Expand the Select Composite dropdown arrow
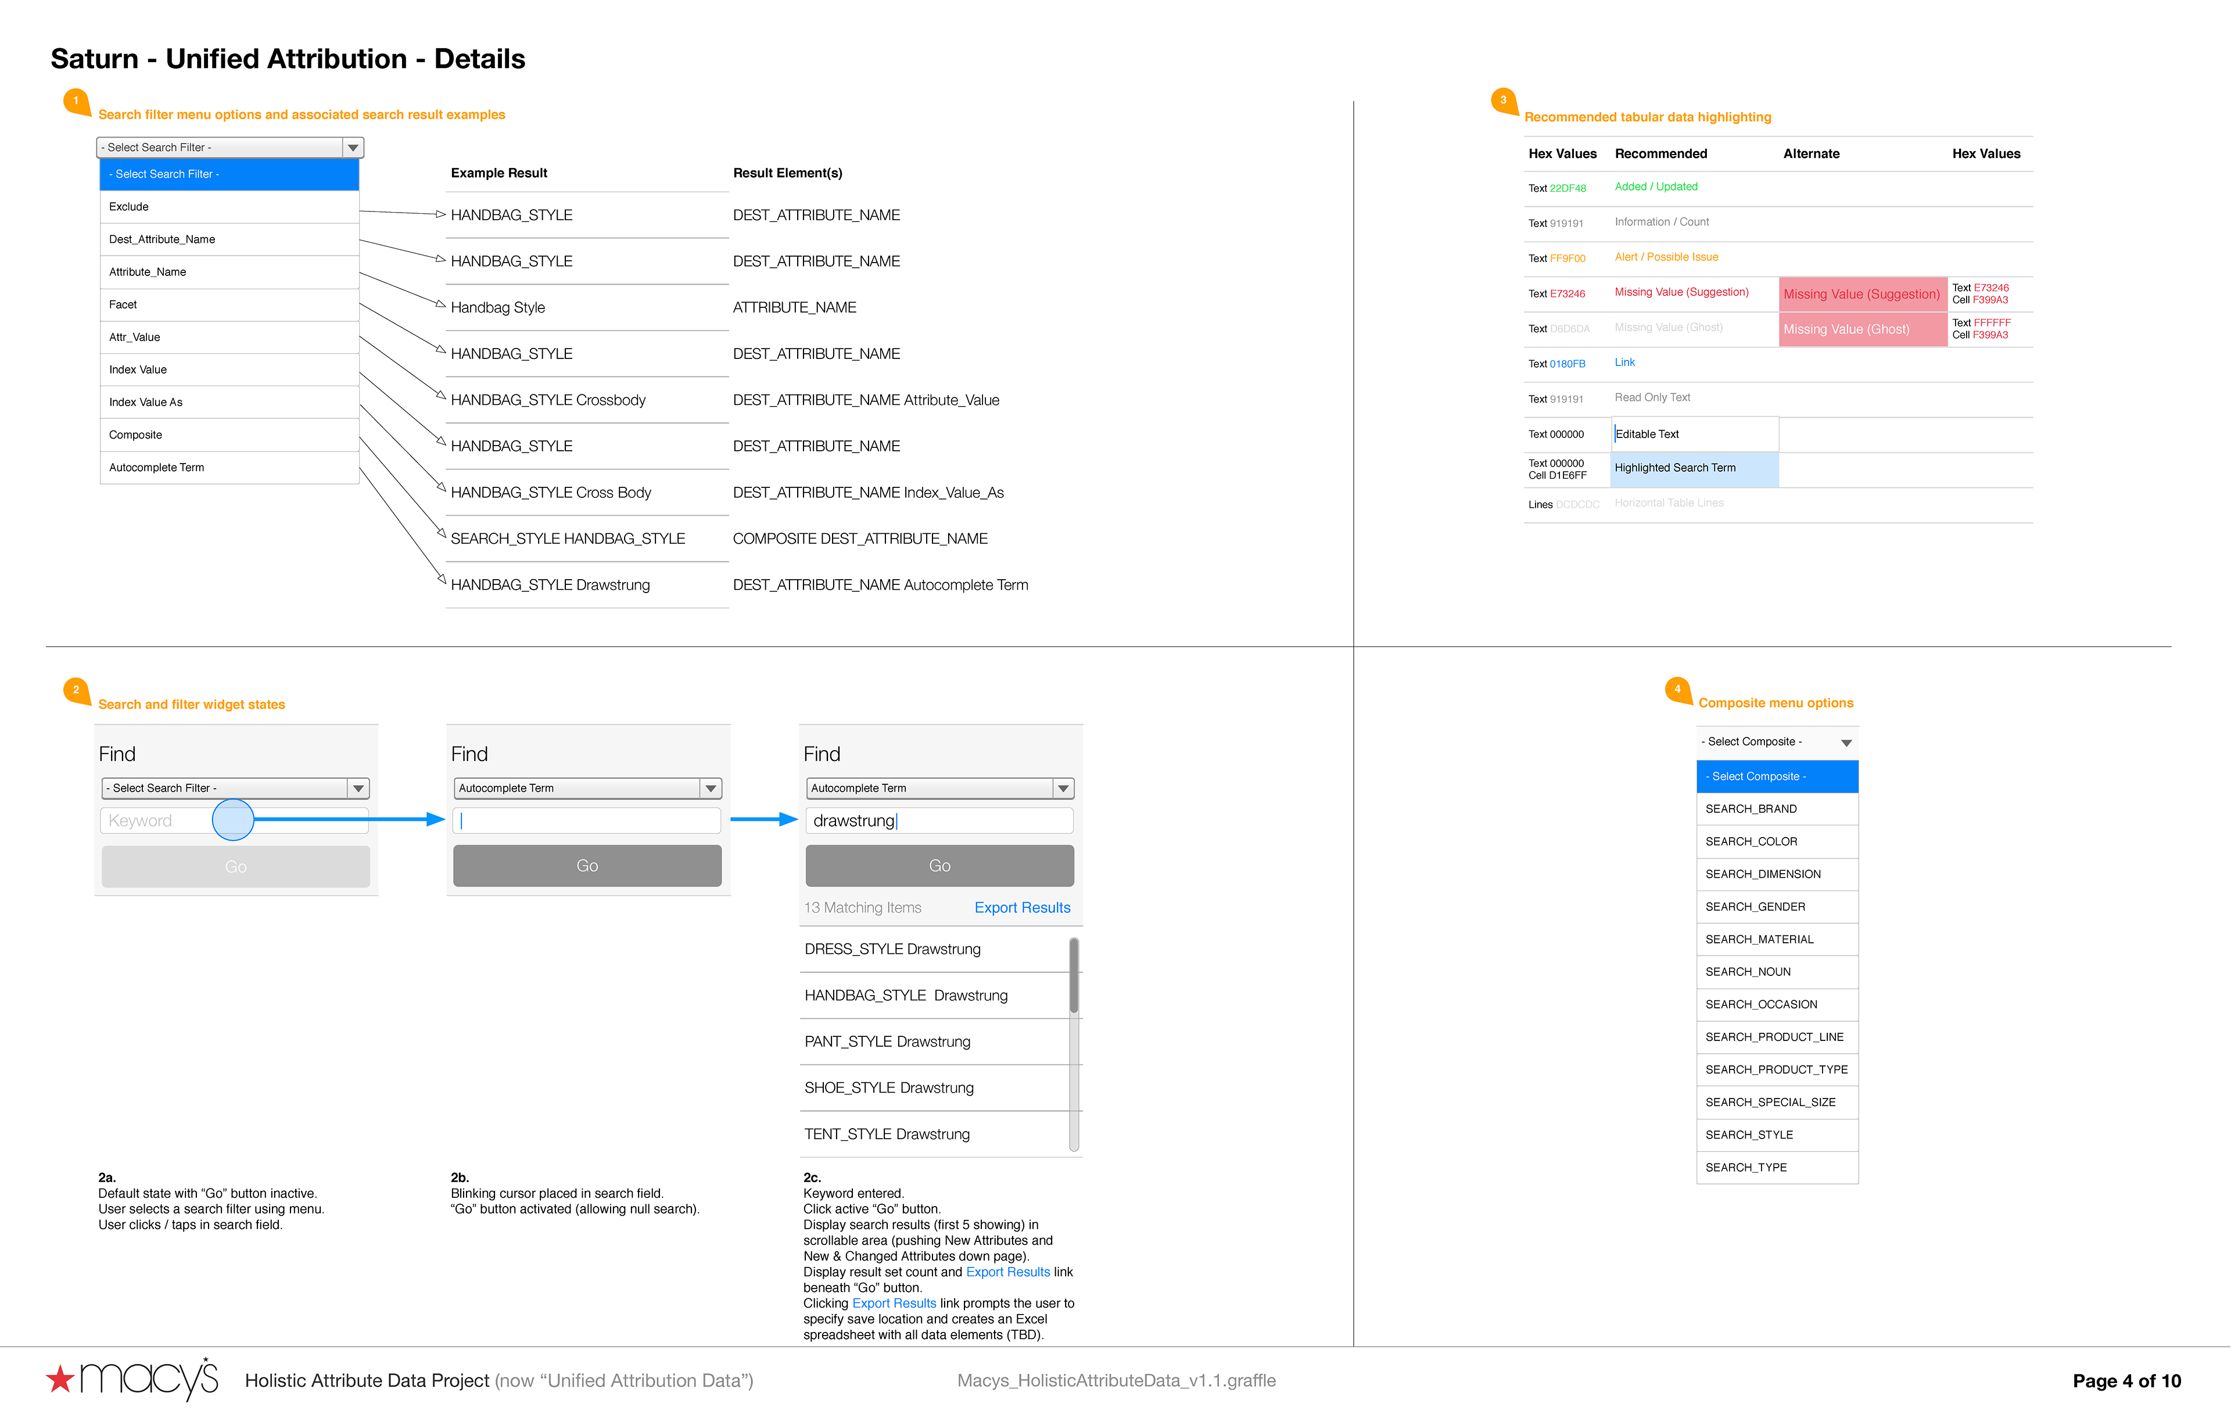The height and width of the screenshot is (1411, 2231). point(1846,743)
